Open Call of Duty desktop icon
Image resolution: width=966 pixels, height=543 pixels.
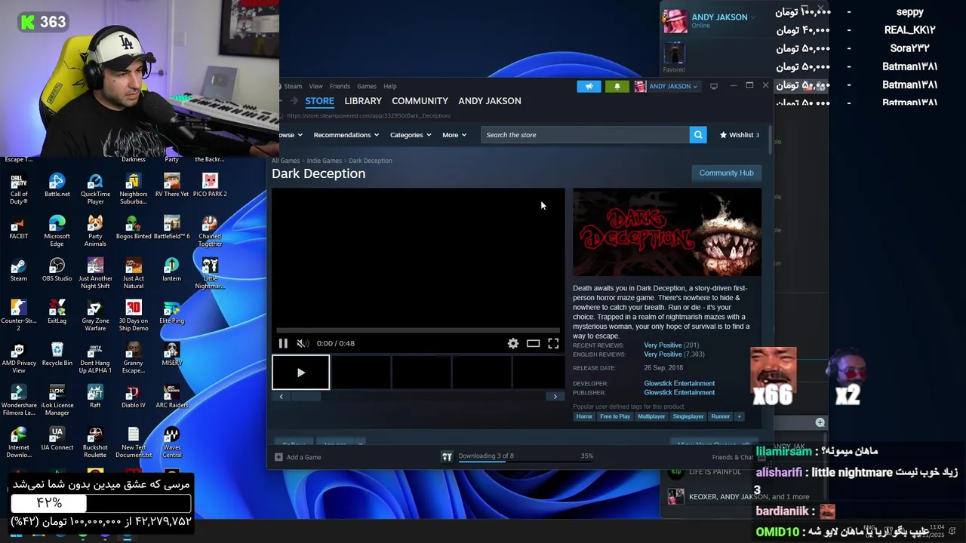click(19, 189)
